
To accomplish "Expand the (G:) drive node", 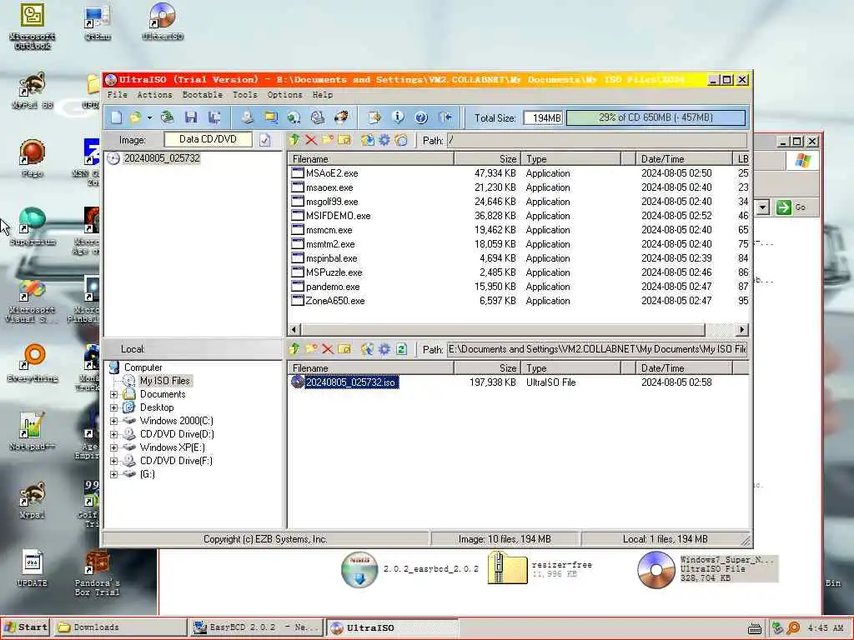I will tap(113, 474).
